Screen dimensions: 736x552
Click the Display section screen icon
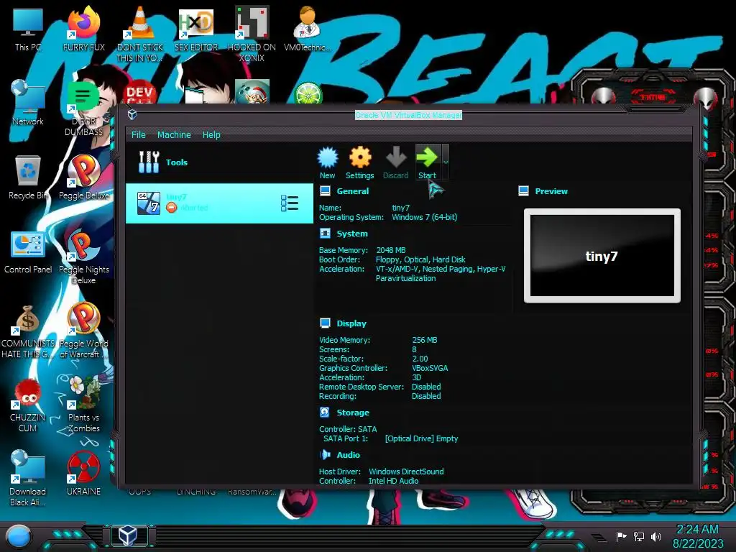(x=325, y=323)
